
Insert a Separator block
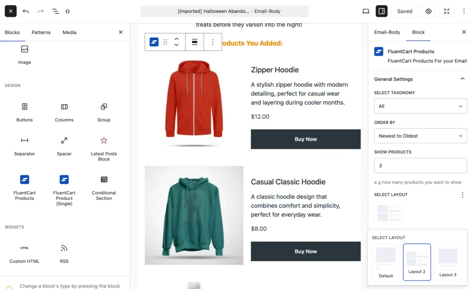tap(24, 145)
